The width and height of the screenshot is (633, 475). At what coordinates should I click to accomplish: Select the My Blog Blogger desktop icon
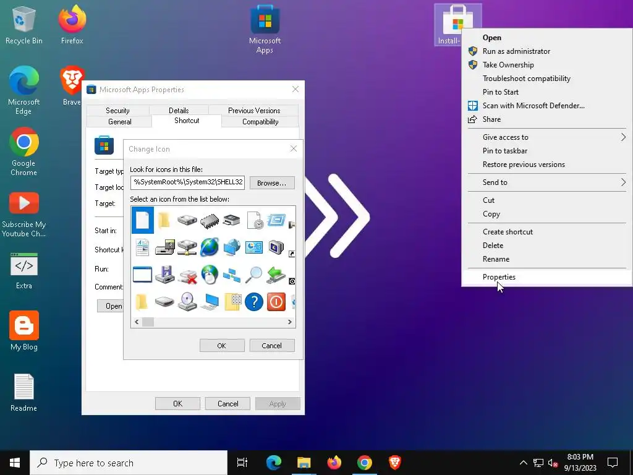tap(24, 331)
